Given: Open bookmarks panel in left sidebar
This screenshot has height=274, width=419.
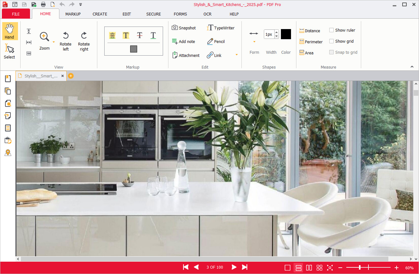Looking at the screenshot, I should coord(8,79).
